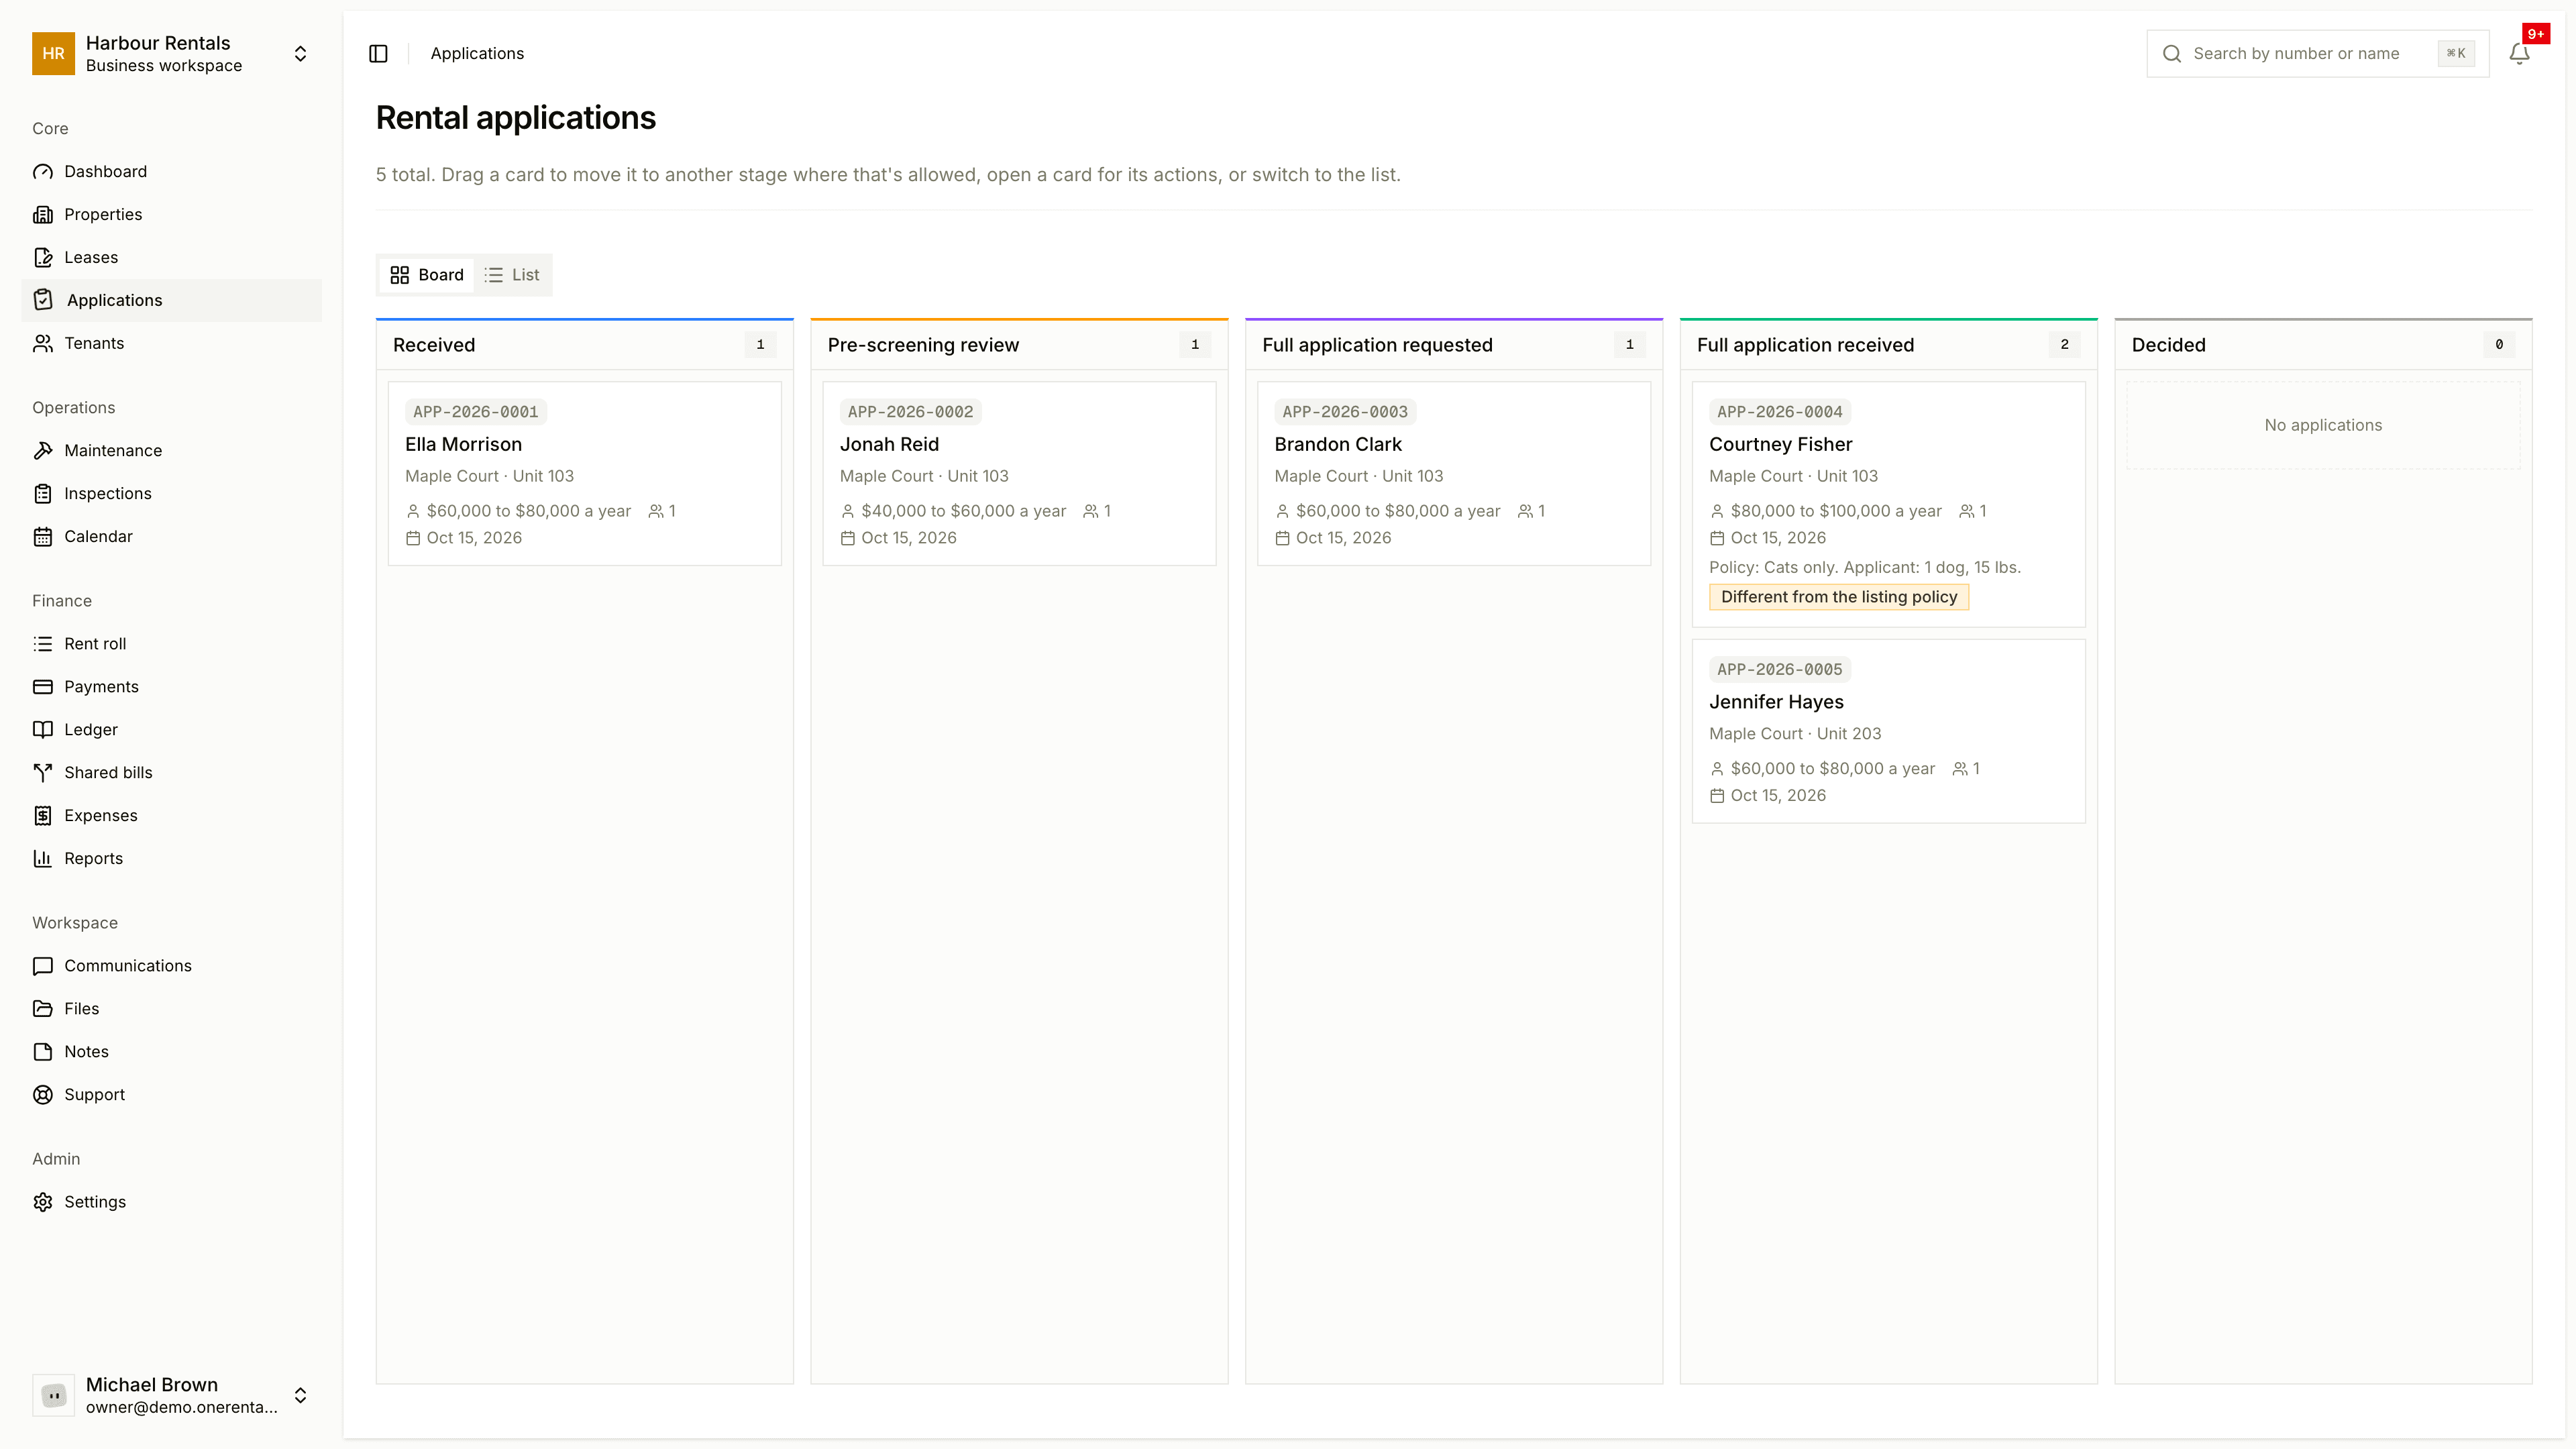Toggle the sidebar panel icon
The image size is (2576, 1449).
[x=378, y=54]
